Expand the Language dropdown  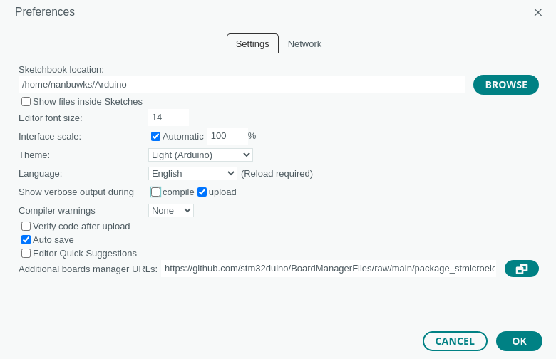click(192, 173)
